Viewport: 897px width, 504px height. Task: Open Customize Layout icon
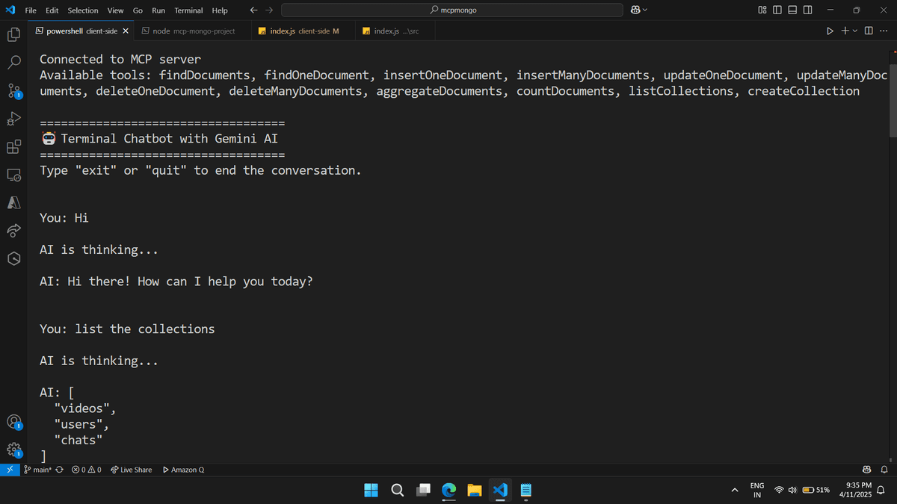point(762,10)
